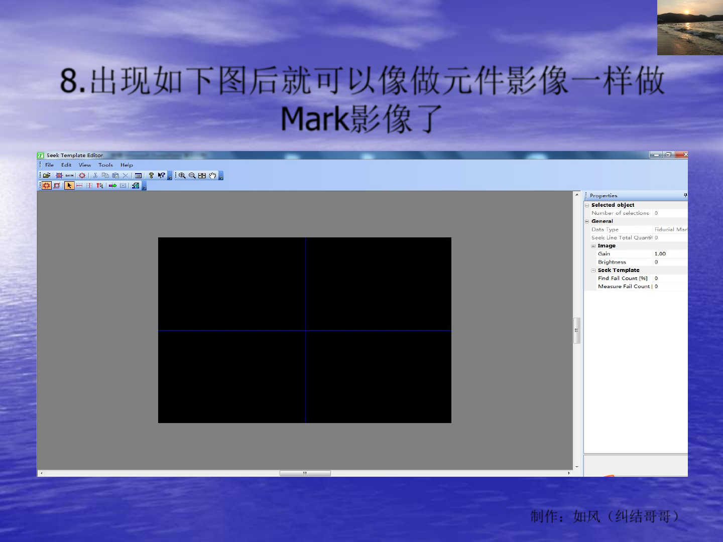Image resolution: width=723 pixels, height=542 pixels.
Task: Open standard toolbar options dropdown arrow
Action: [x=170, y=176]
